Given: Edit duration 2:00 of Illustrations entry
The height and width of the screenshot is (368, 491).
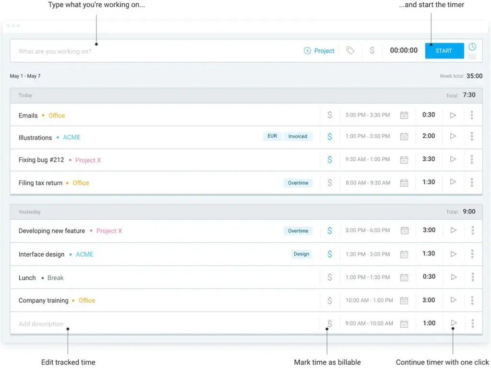Looking at the screenshot, I should point(429,136).
